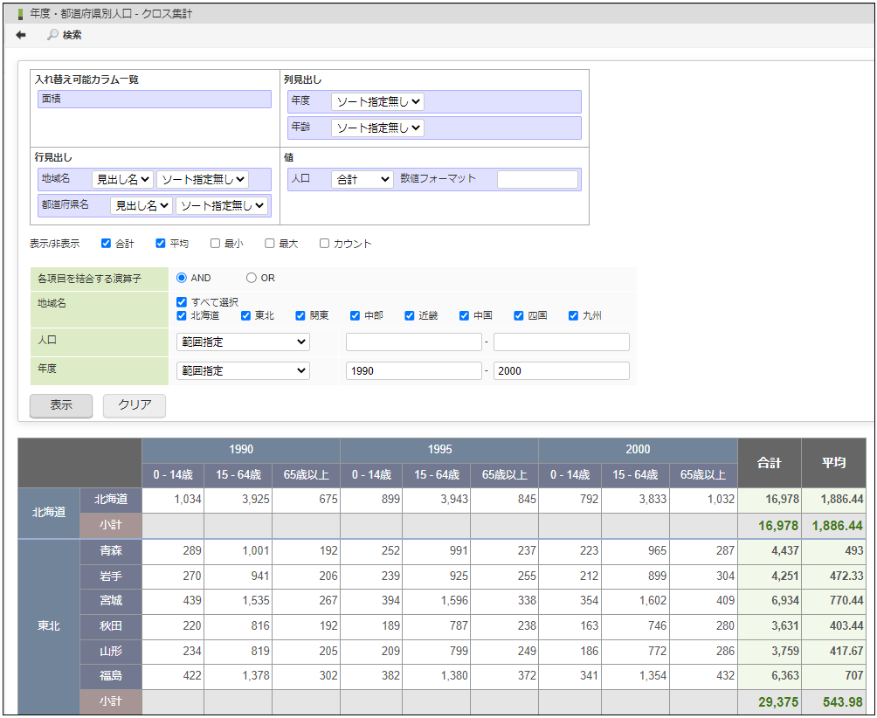Open 都道府県名 見出し名 dropdown
Image resolution: width=877 pixels, height=718 pixels.
click(x=141, y=206)
